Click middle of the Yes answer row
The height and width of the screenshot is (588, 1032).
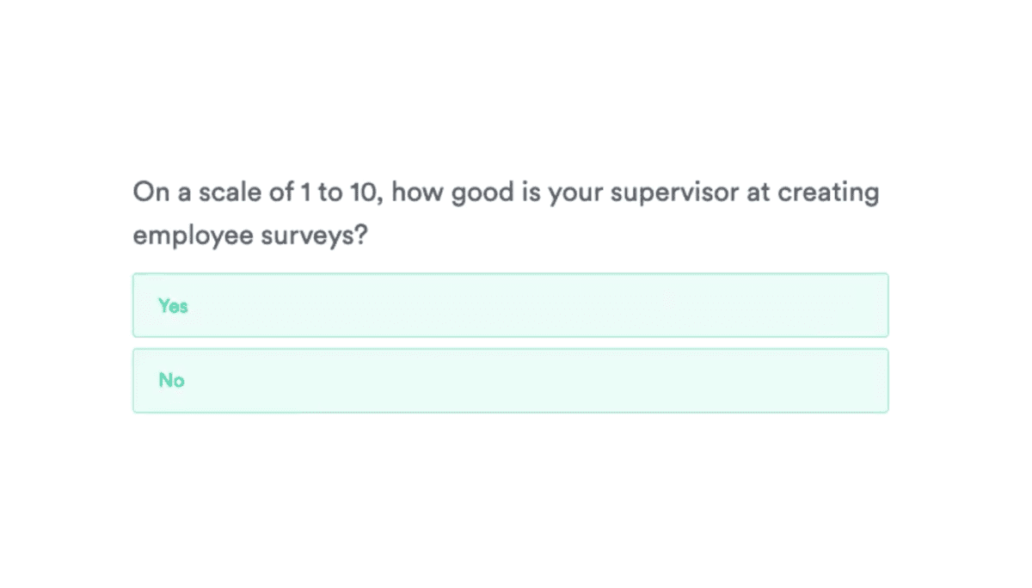pos(510,305)
